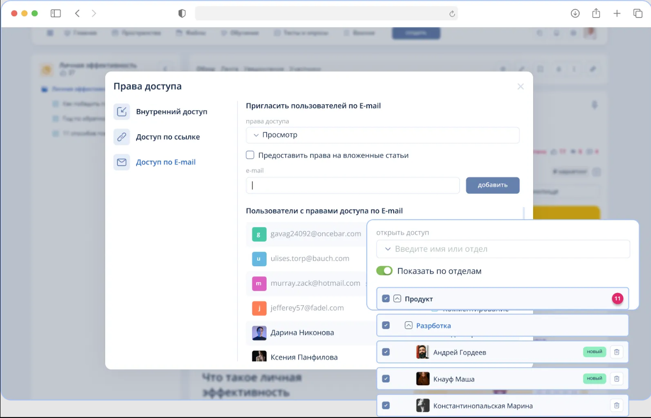
Task: Click the Safari address bar
Action: pyautogui.click(x=326, y=14)
